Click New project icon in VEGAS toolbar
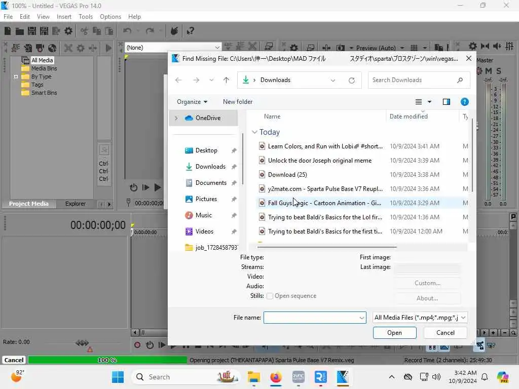The width and height of the screenshot is (519, 389). [x=8, y=31]
